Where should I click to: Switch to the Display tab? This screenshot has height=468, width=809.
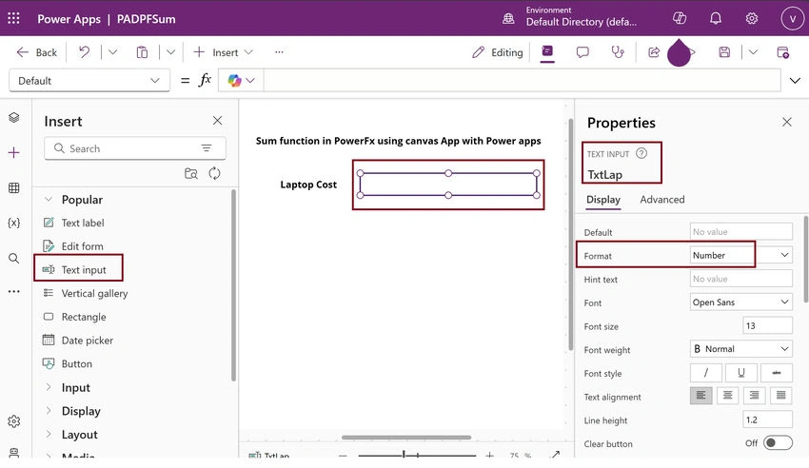603,200
